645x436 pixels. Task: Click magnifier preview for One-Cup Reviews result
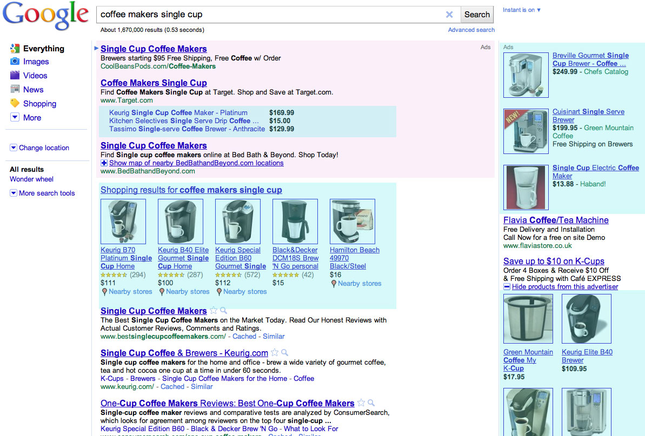tap(371, 403)
